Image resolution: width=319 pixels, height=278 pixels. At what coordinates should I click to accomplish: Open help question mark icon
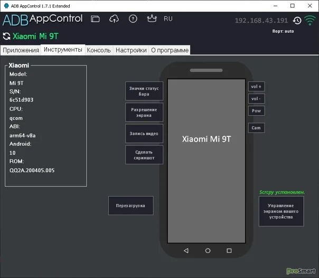[x=133, y=19]
